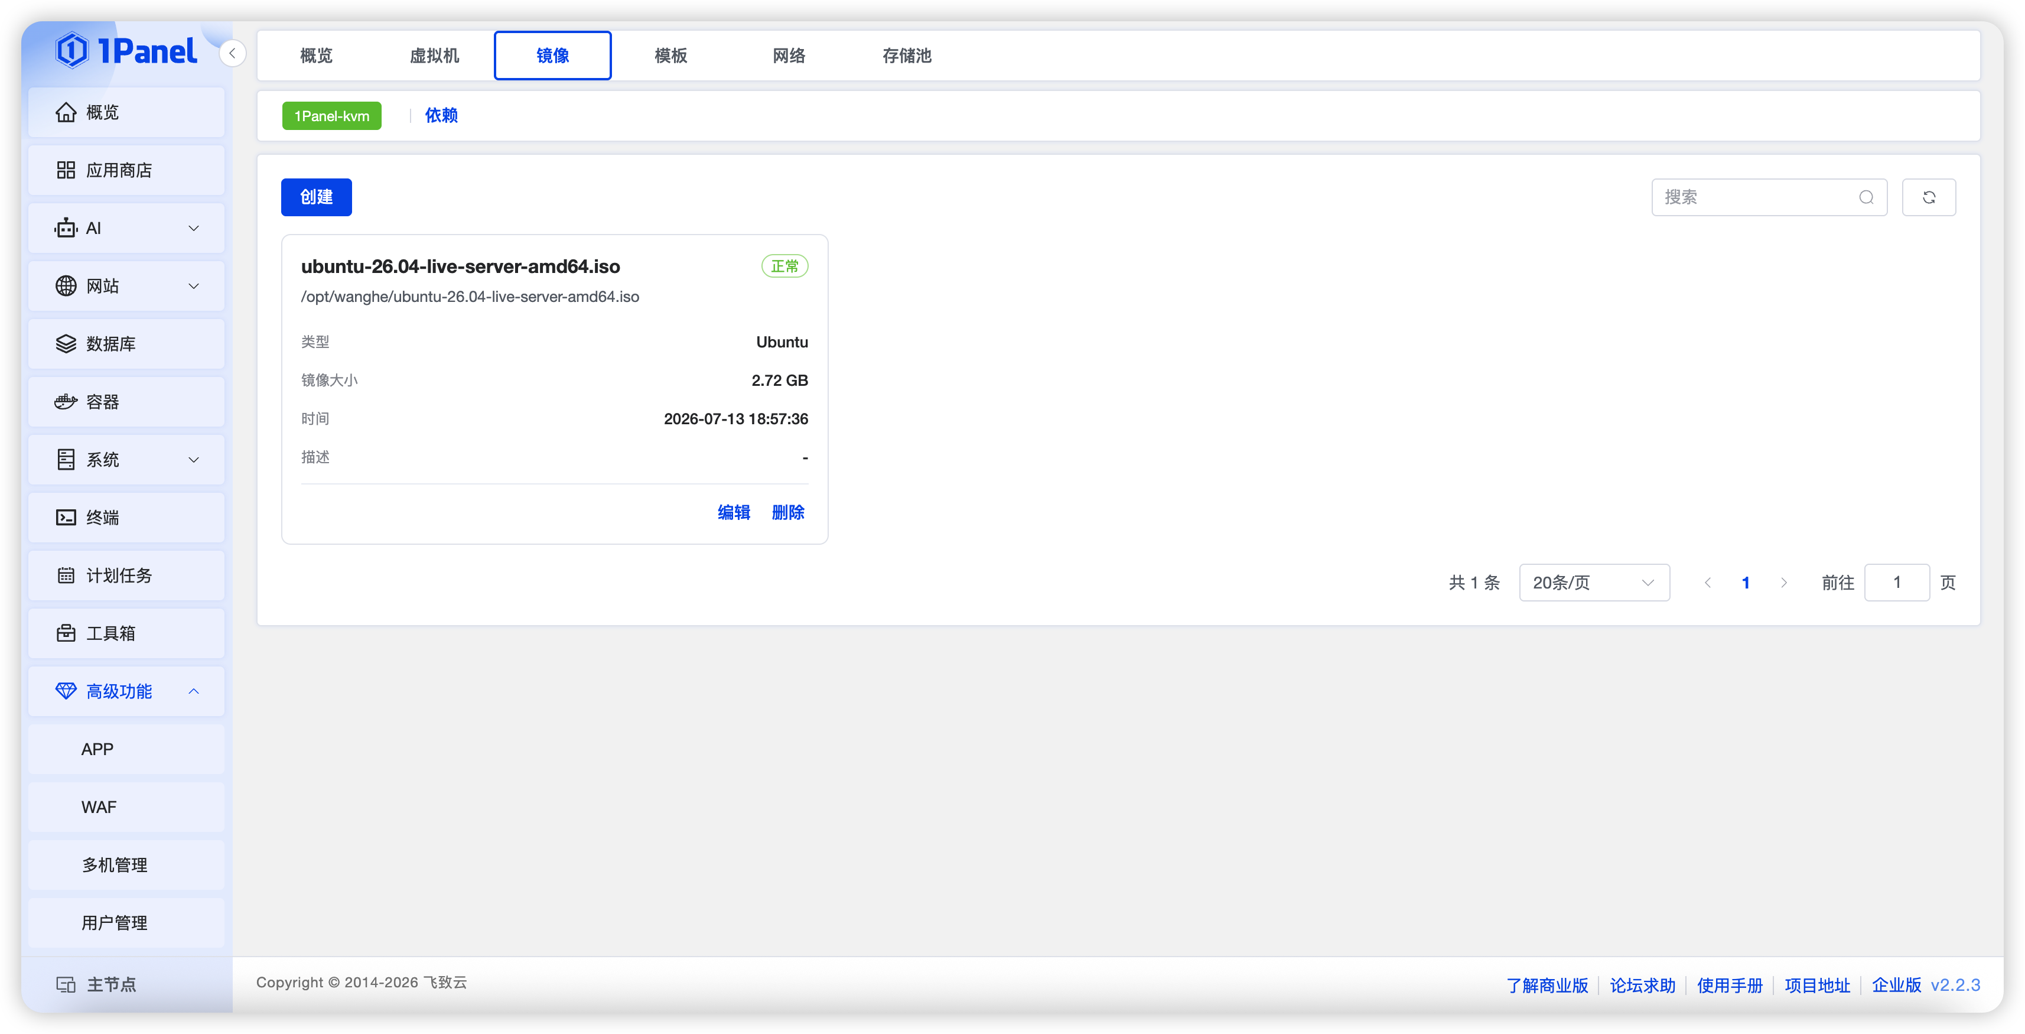This screenshot has width=2025, height=1034.
Task: Click the 2026-07-13 18:57:36 timestamp
Action: click(736, 419)
